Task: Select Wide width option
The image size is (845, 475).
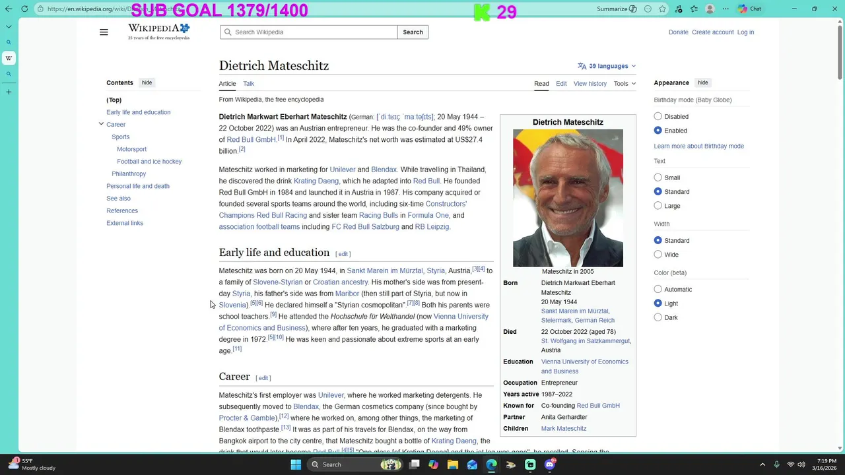Action: 658,255
